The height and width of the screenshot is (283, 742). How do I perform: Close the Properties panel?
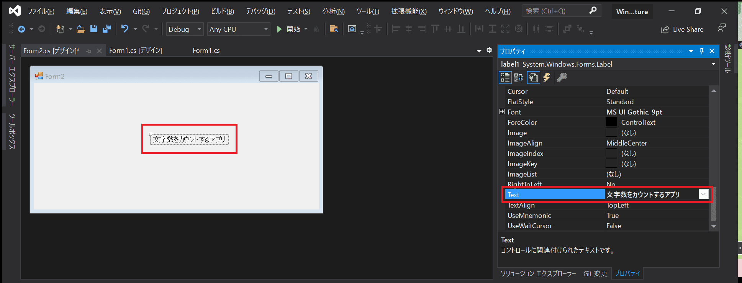[712, 51]
